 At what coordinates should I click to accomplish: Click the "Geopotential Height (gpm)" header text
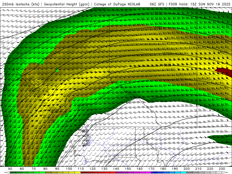pyautogui.click(x=67, y=4)
